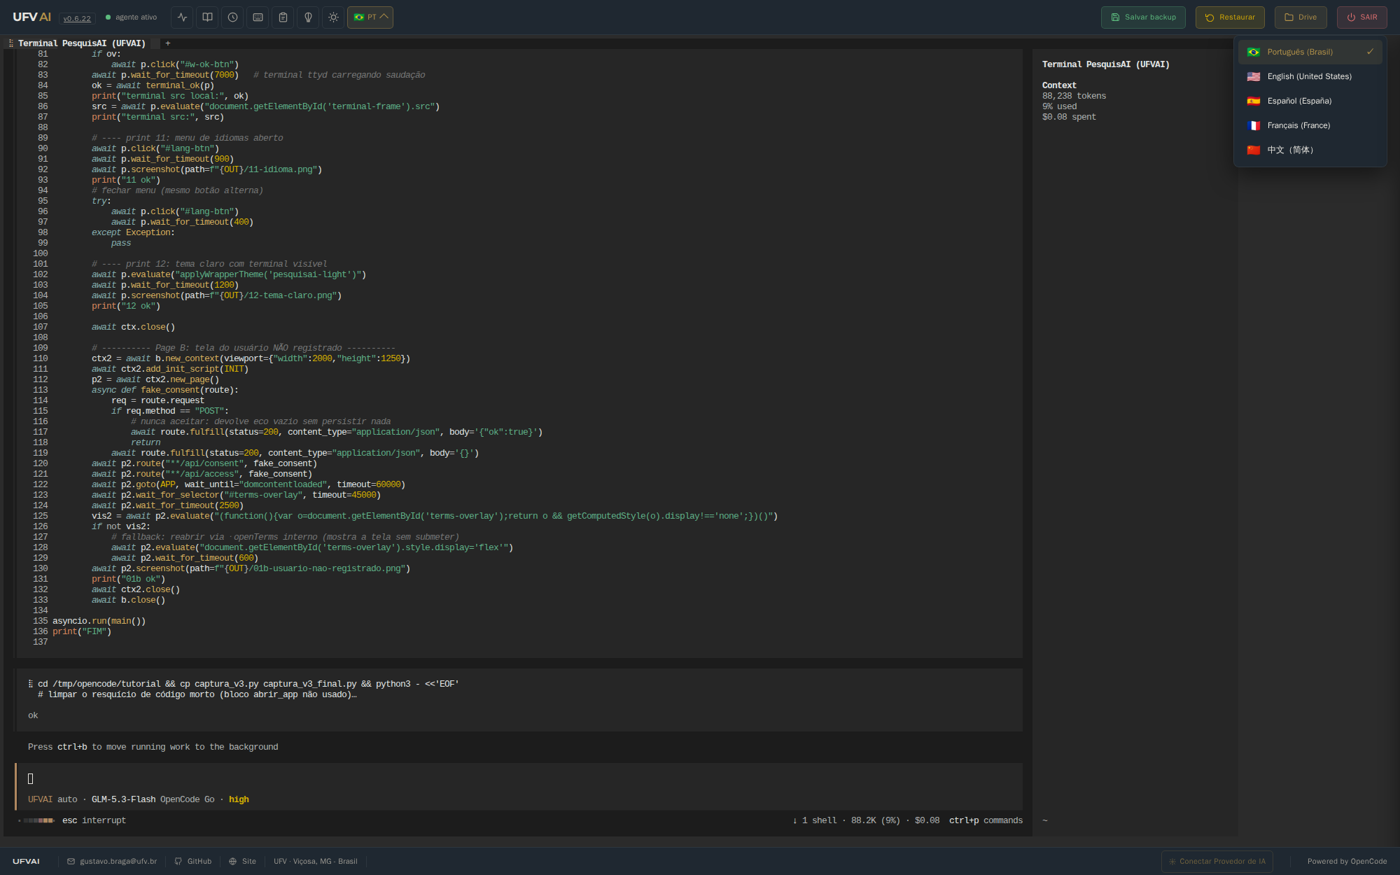Screen dimensions: 1400x875
Task: Open the clock history icon
Action: tap(232, 17)
